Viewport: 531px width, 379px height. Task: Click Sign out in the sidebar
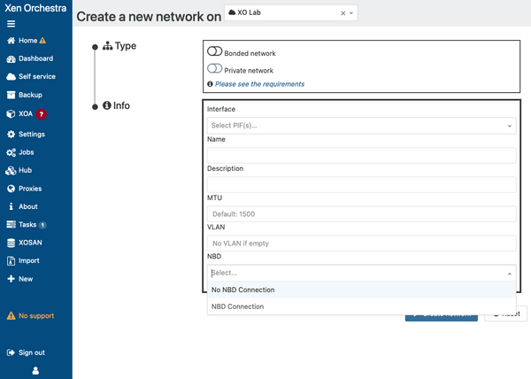pyautogui.click(x=31, y=352)
